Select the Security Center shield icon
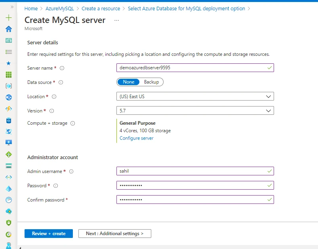This screenshot has height=249, width=318. tap(8, 222)
